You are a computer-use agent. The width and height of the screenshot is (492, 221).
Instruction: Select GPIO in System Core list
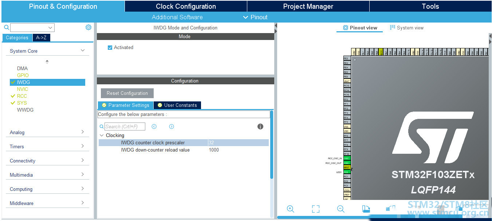23,75
